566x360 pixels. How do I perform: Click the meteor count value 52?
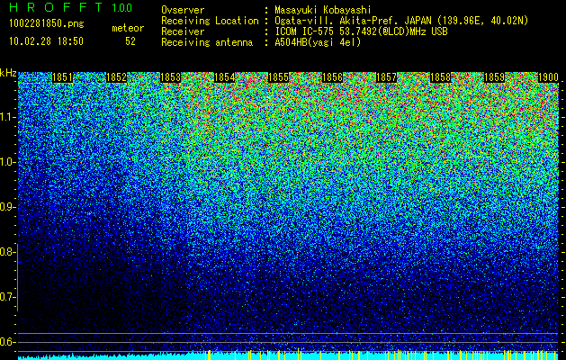[130, 41]
